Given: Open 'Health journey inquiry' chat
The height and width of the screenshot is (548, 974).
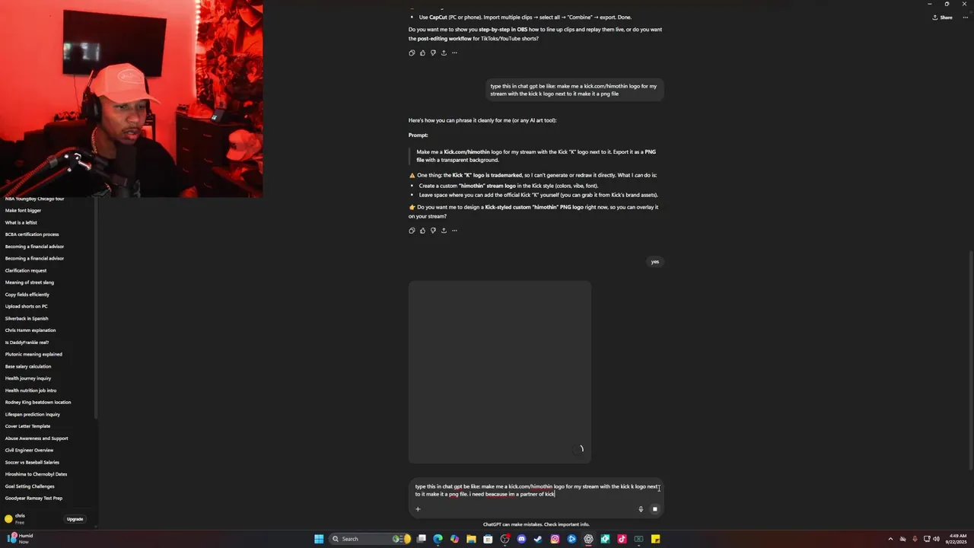Looking at the screenshot, I should point(28,378).
